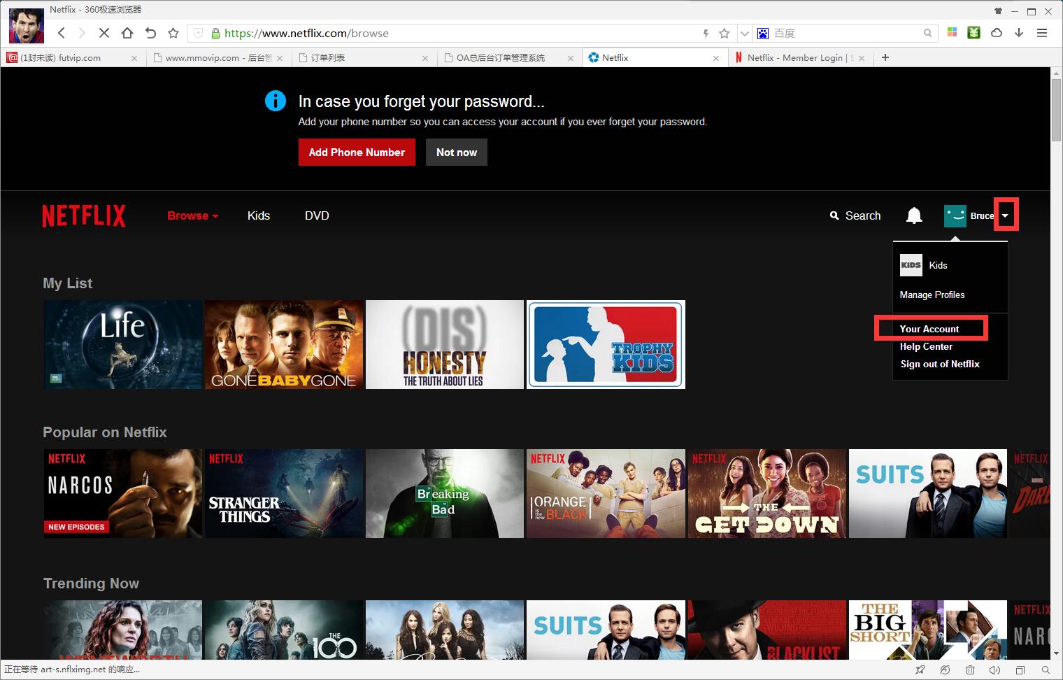
Task: Open the Life thumbnail in My List
Action: coord(123,344)
